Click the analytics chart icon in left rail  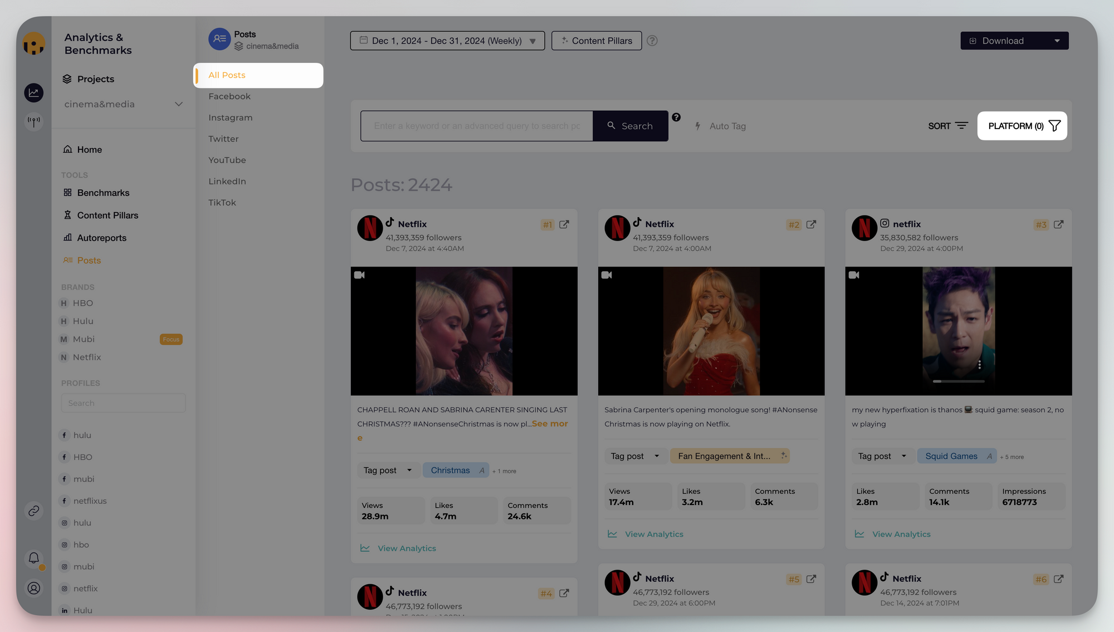(34, 92)
